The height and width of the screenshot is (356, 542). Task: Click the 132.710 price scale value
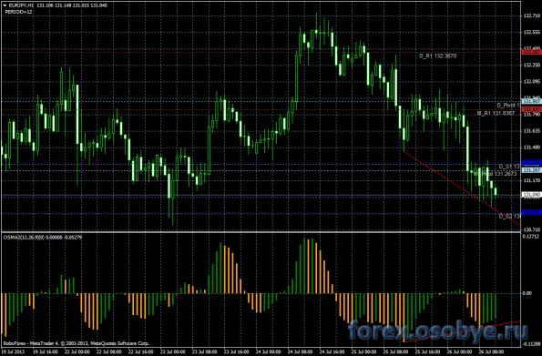click(531, 15)
